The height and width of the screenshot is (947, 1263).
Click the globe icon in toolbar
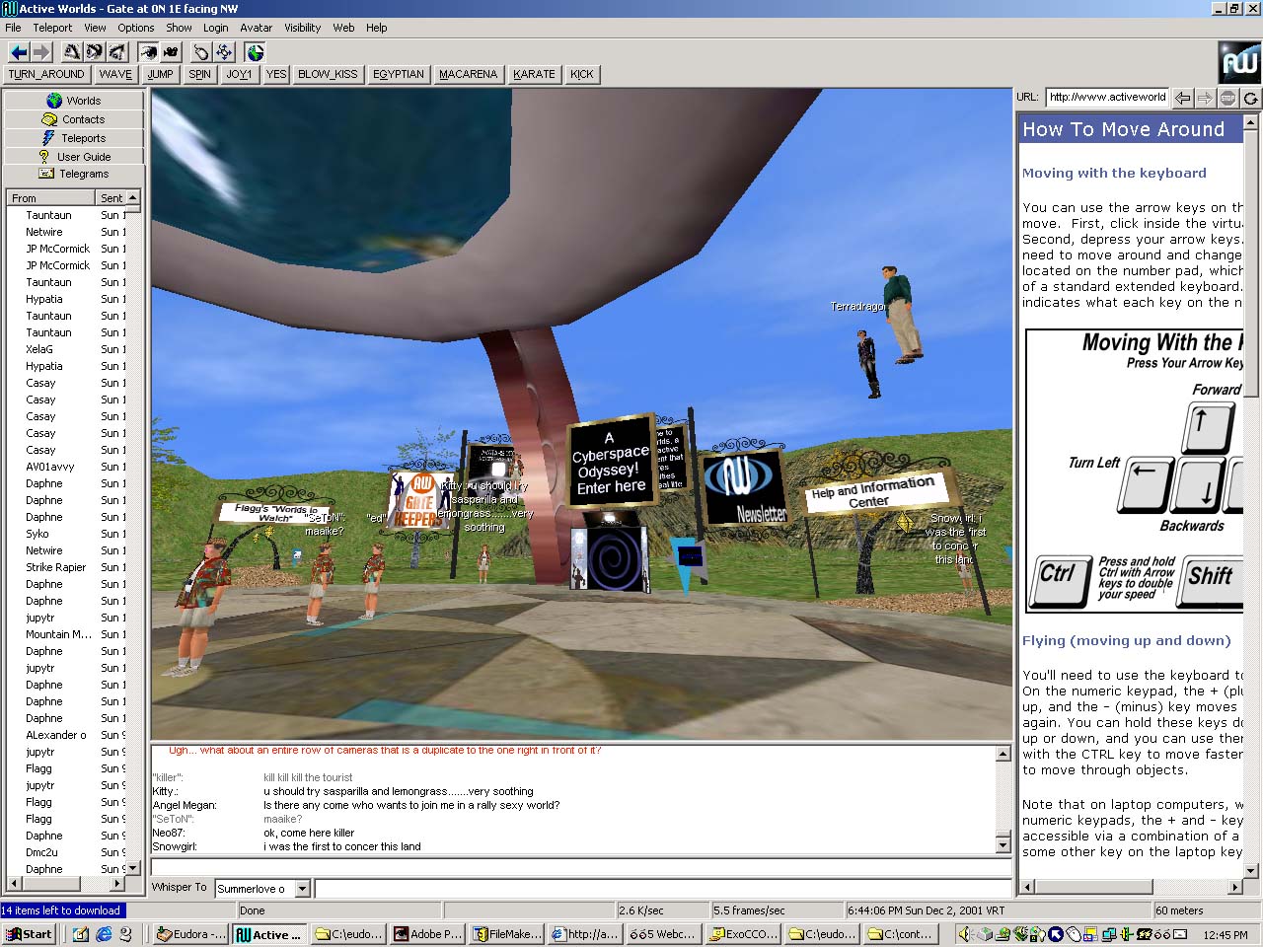(x=256, y=52)
